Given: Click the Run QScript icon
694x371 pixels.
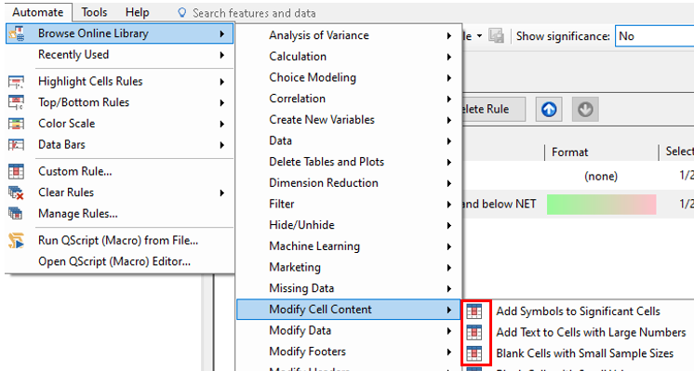Looking at the screenshot, I should [17, 241].
